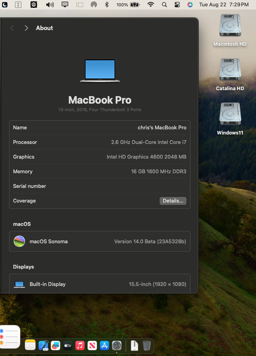The image size is (256, 356).
Task: Click the 2.6 GHz Dual-Core Intel Core i7 value
Action: [149, 142]
